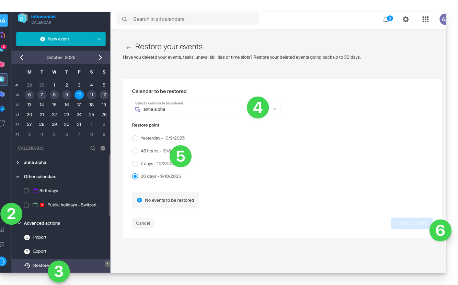458x285 pixels.
Task: Click the search calendars magnifier icon
Action: pyautogui.click(x=93, y=148)
